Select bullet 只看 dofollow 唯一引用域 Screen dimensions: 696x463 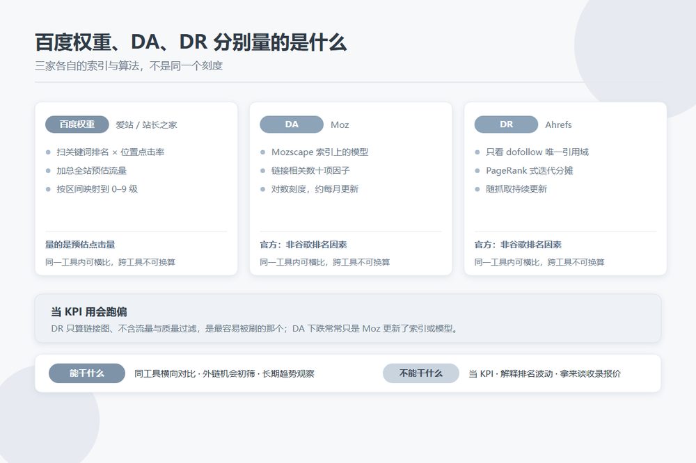(537, 152)
